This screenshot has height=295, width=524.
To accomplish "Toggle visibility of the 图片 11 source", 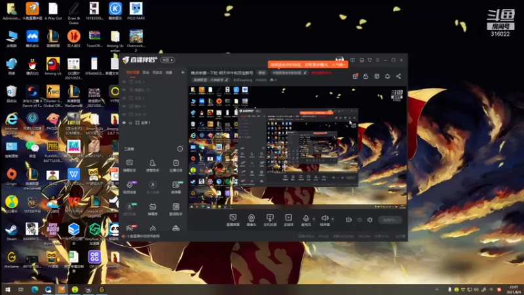I will click(124, 106).
